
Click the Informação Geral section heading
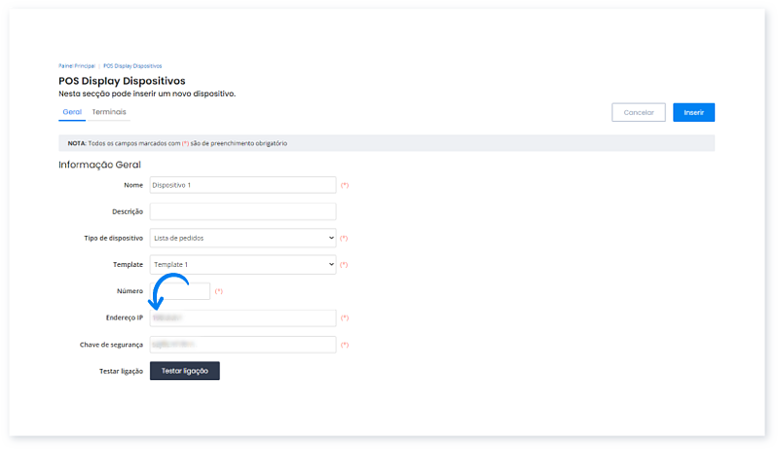coord(99,164)
